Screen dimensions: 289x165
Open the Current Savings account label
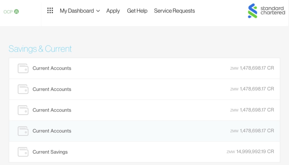(x=50, y=152)
